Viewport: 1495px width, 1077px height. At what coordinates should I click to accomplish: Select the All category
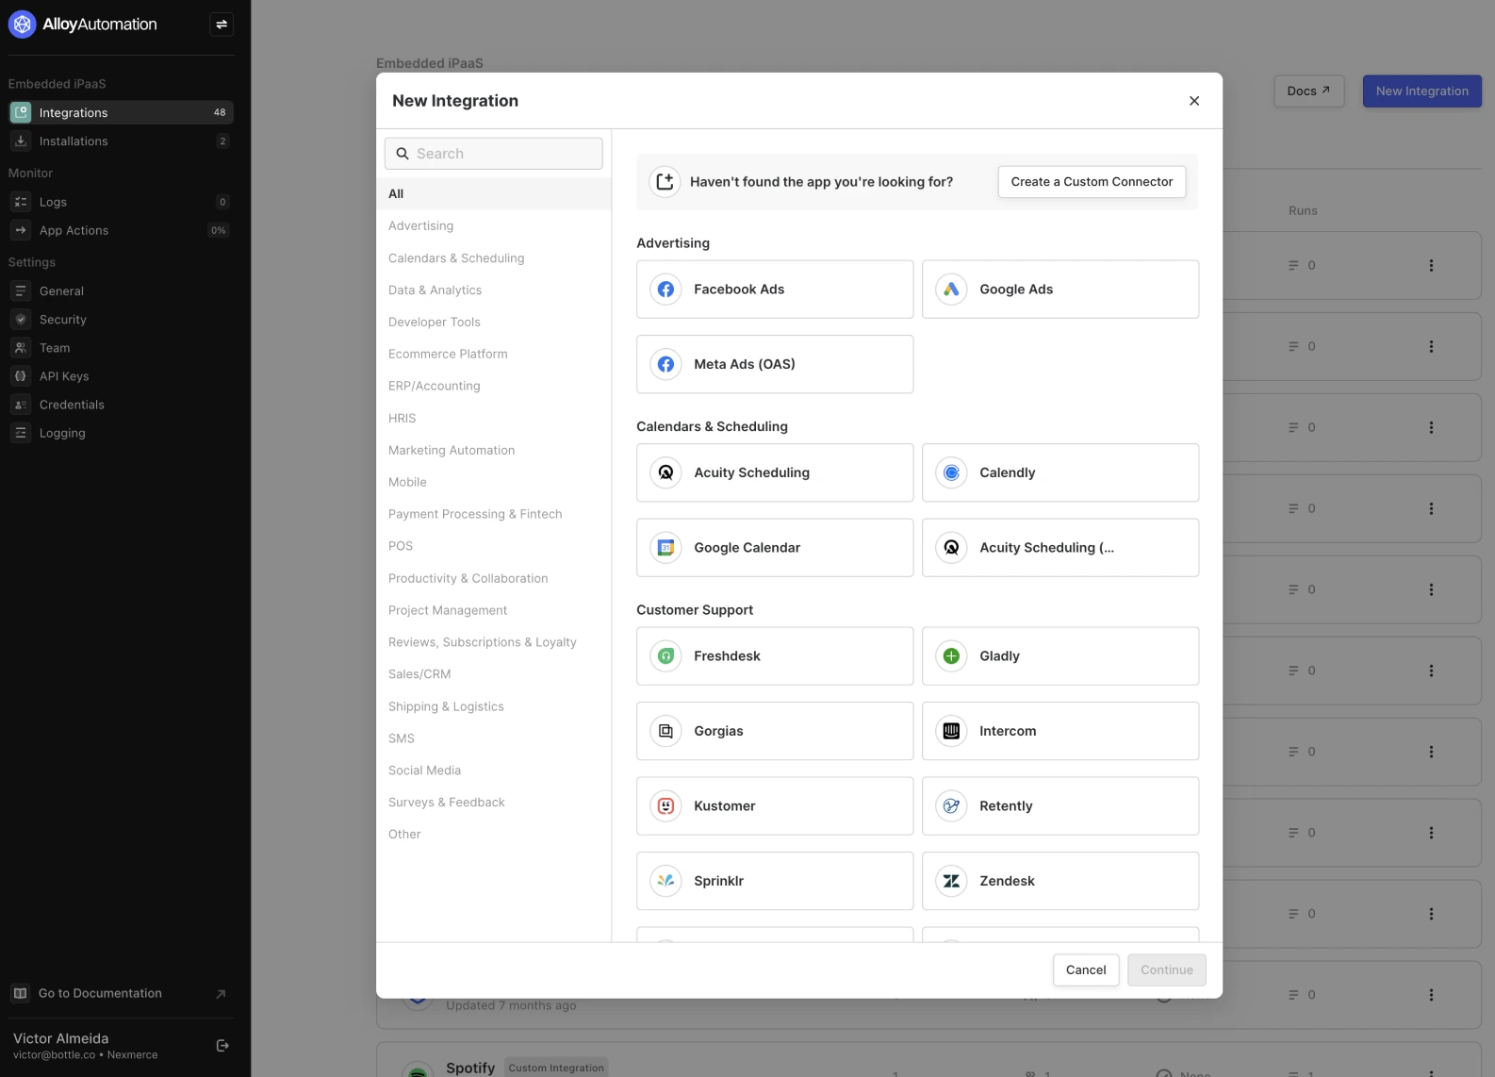pos(494,194)
